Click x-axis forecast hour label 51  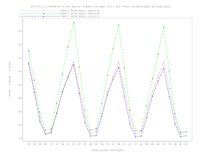124,144
